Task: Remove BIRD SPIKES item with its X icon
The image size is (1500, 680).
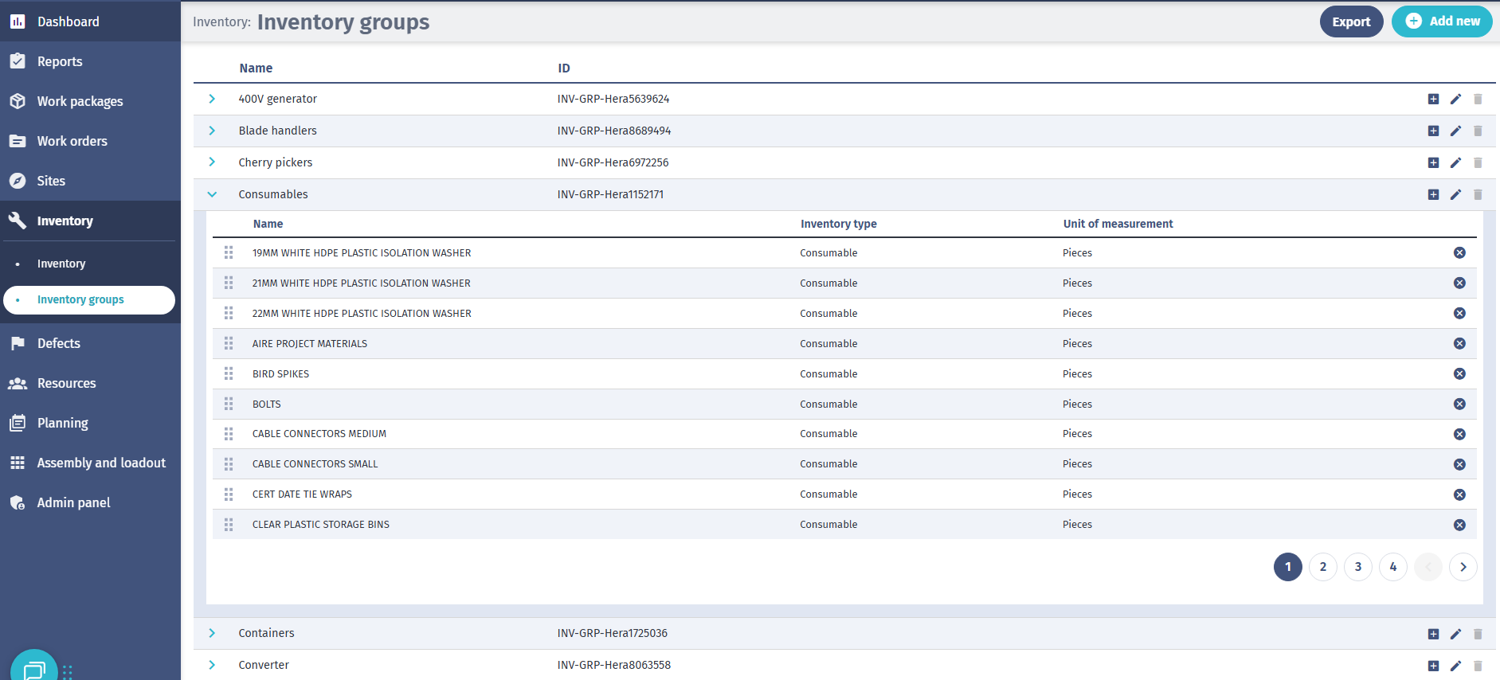Action: pyautogui.click(x=1459, y=373)
